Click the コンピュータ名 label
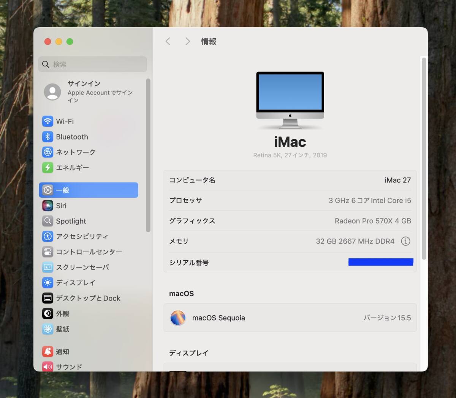 click(192, 180)
